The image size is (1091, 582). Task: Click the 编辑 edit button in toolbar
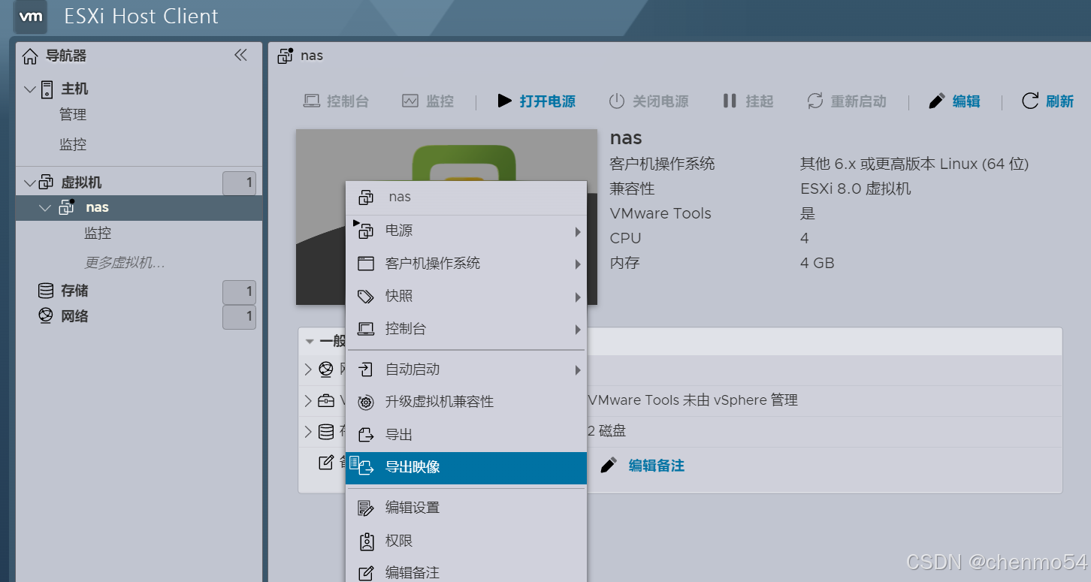954,101
